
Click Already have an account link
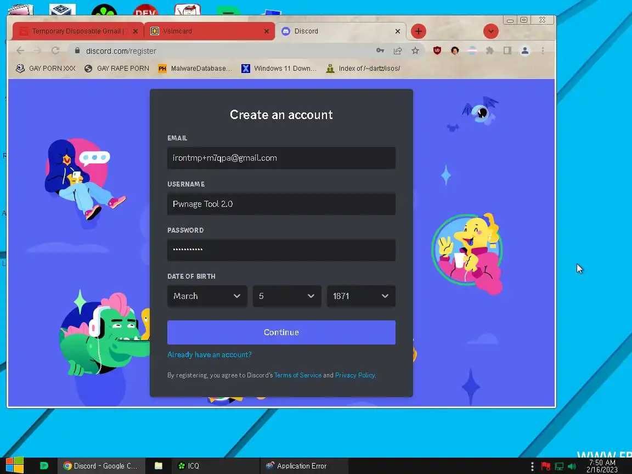(x=209, y=355)
